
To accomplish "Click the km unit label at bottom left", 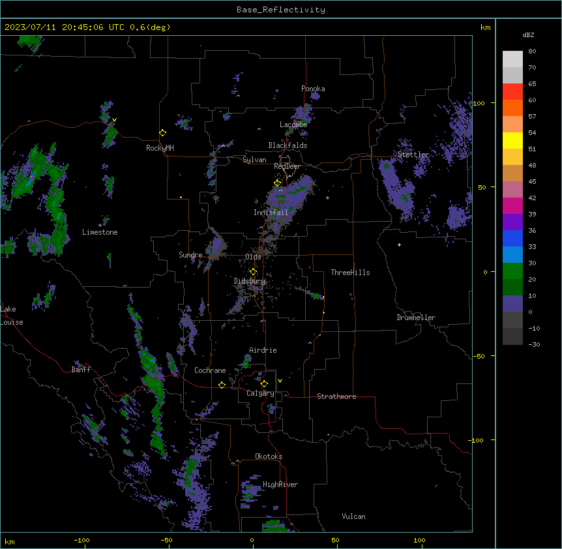I will [10, 541].
